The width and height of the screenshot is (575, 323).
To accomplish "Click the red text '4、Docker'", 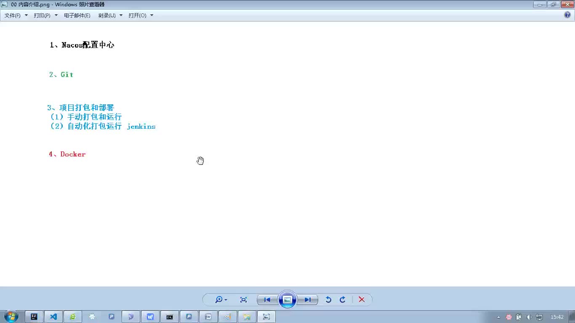I will 67,154.
